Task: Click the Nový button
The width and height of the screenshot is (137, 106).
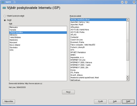Action: coord(68,92)
